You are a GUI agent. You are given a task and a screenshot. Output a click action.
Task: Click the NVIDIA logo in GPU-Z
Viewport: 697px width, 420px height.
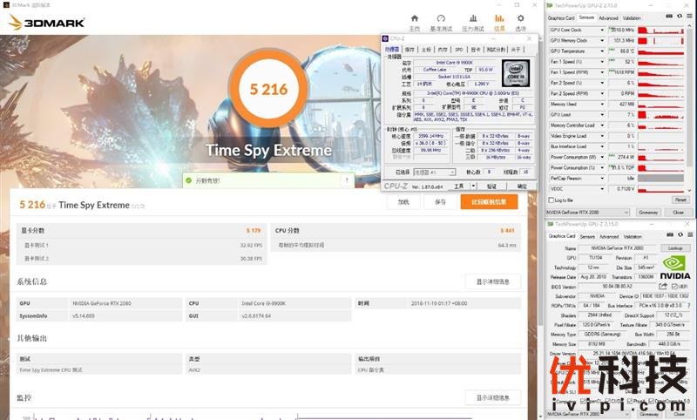pos(674,268)
